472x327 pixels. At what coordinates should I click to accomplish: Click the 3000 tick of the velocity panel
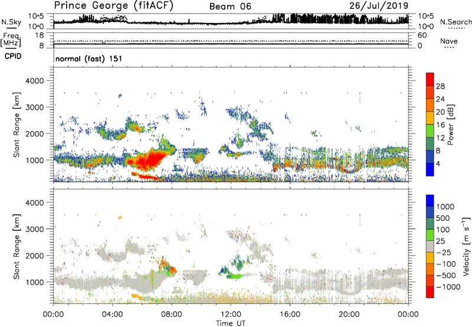[x=34, y=229]
